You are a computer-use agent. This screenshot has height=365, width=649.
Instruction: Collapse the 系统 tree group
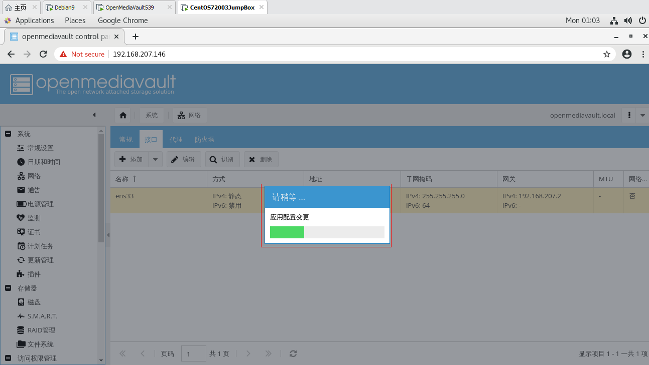[8, 134]
